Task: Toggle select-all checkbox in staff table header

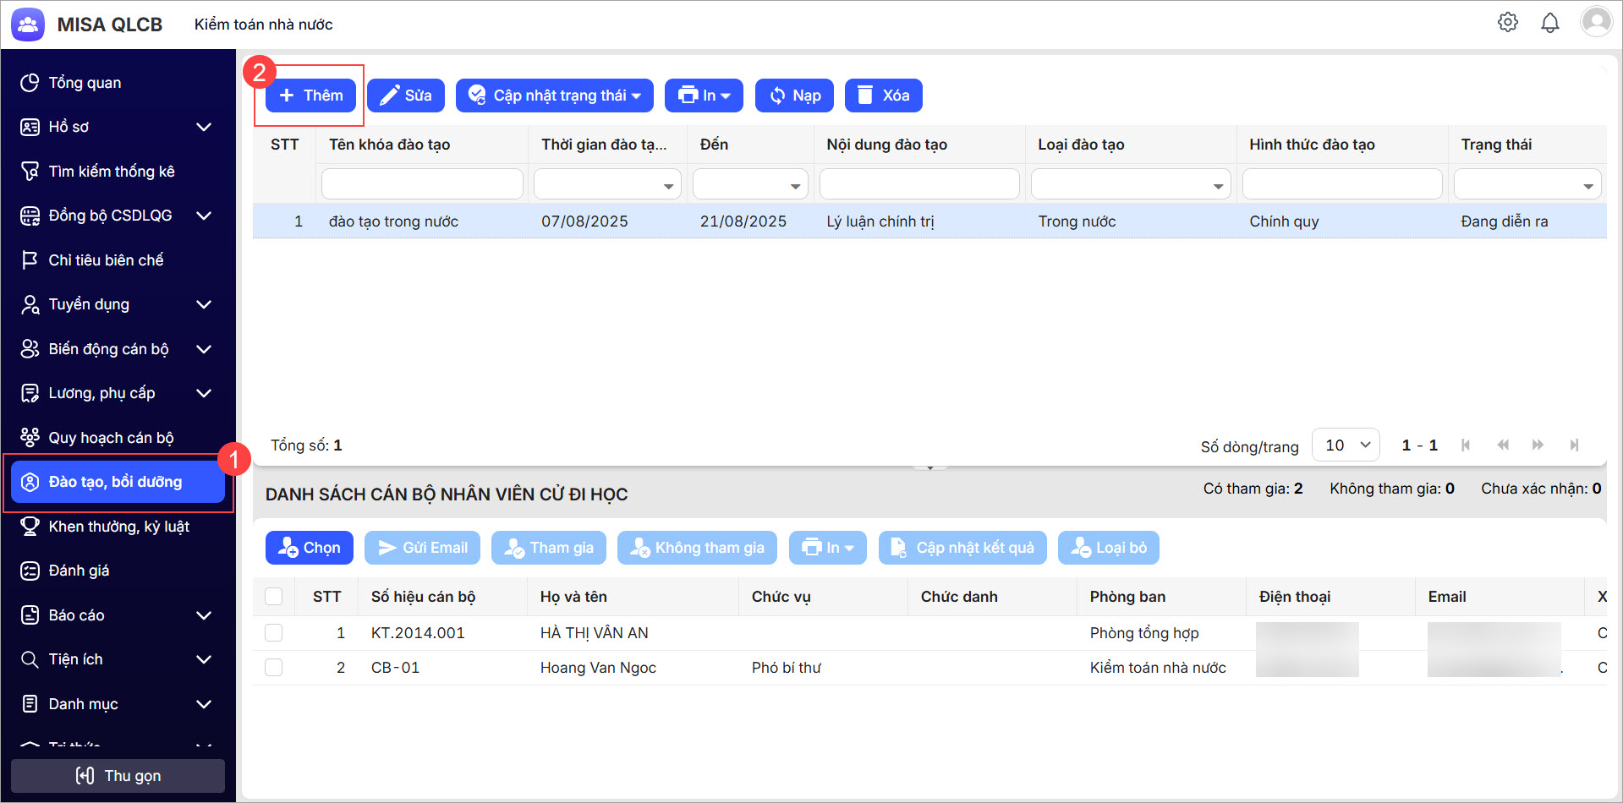Action: point(274,597)
